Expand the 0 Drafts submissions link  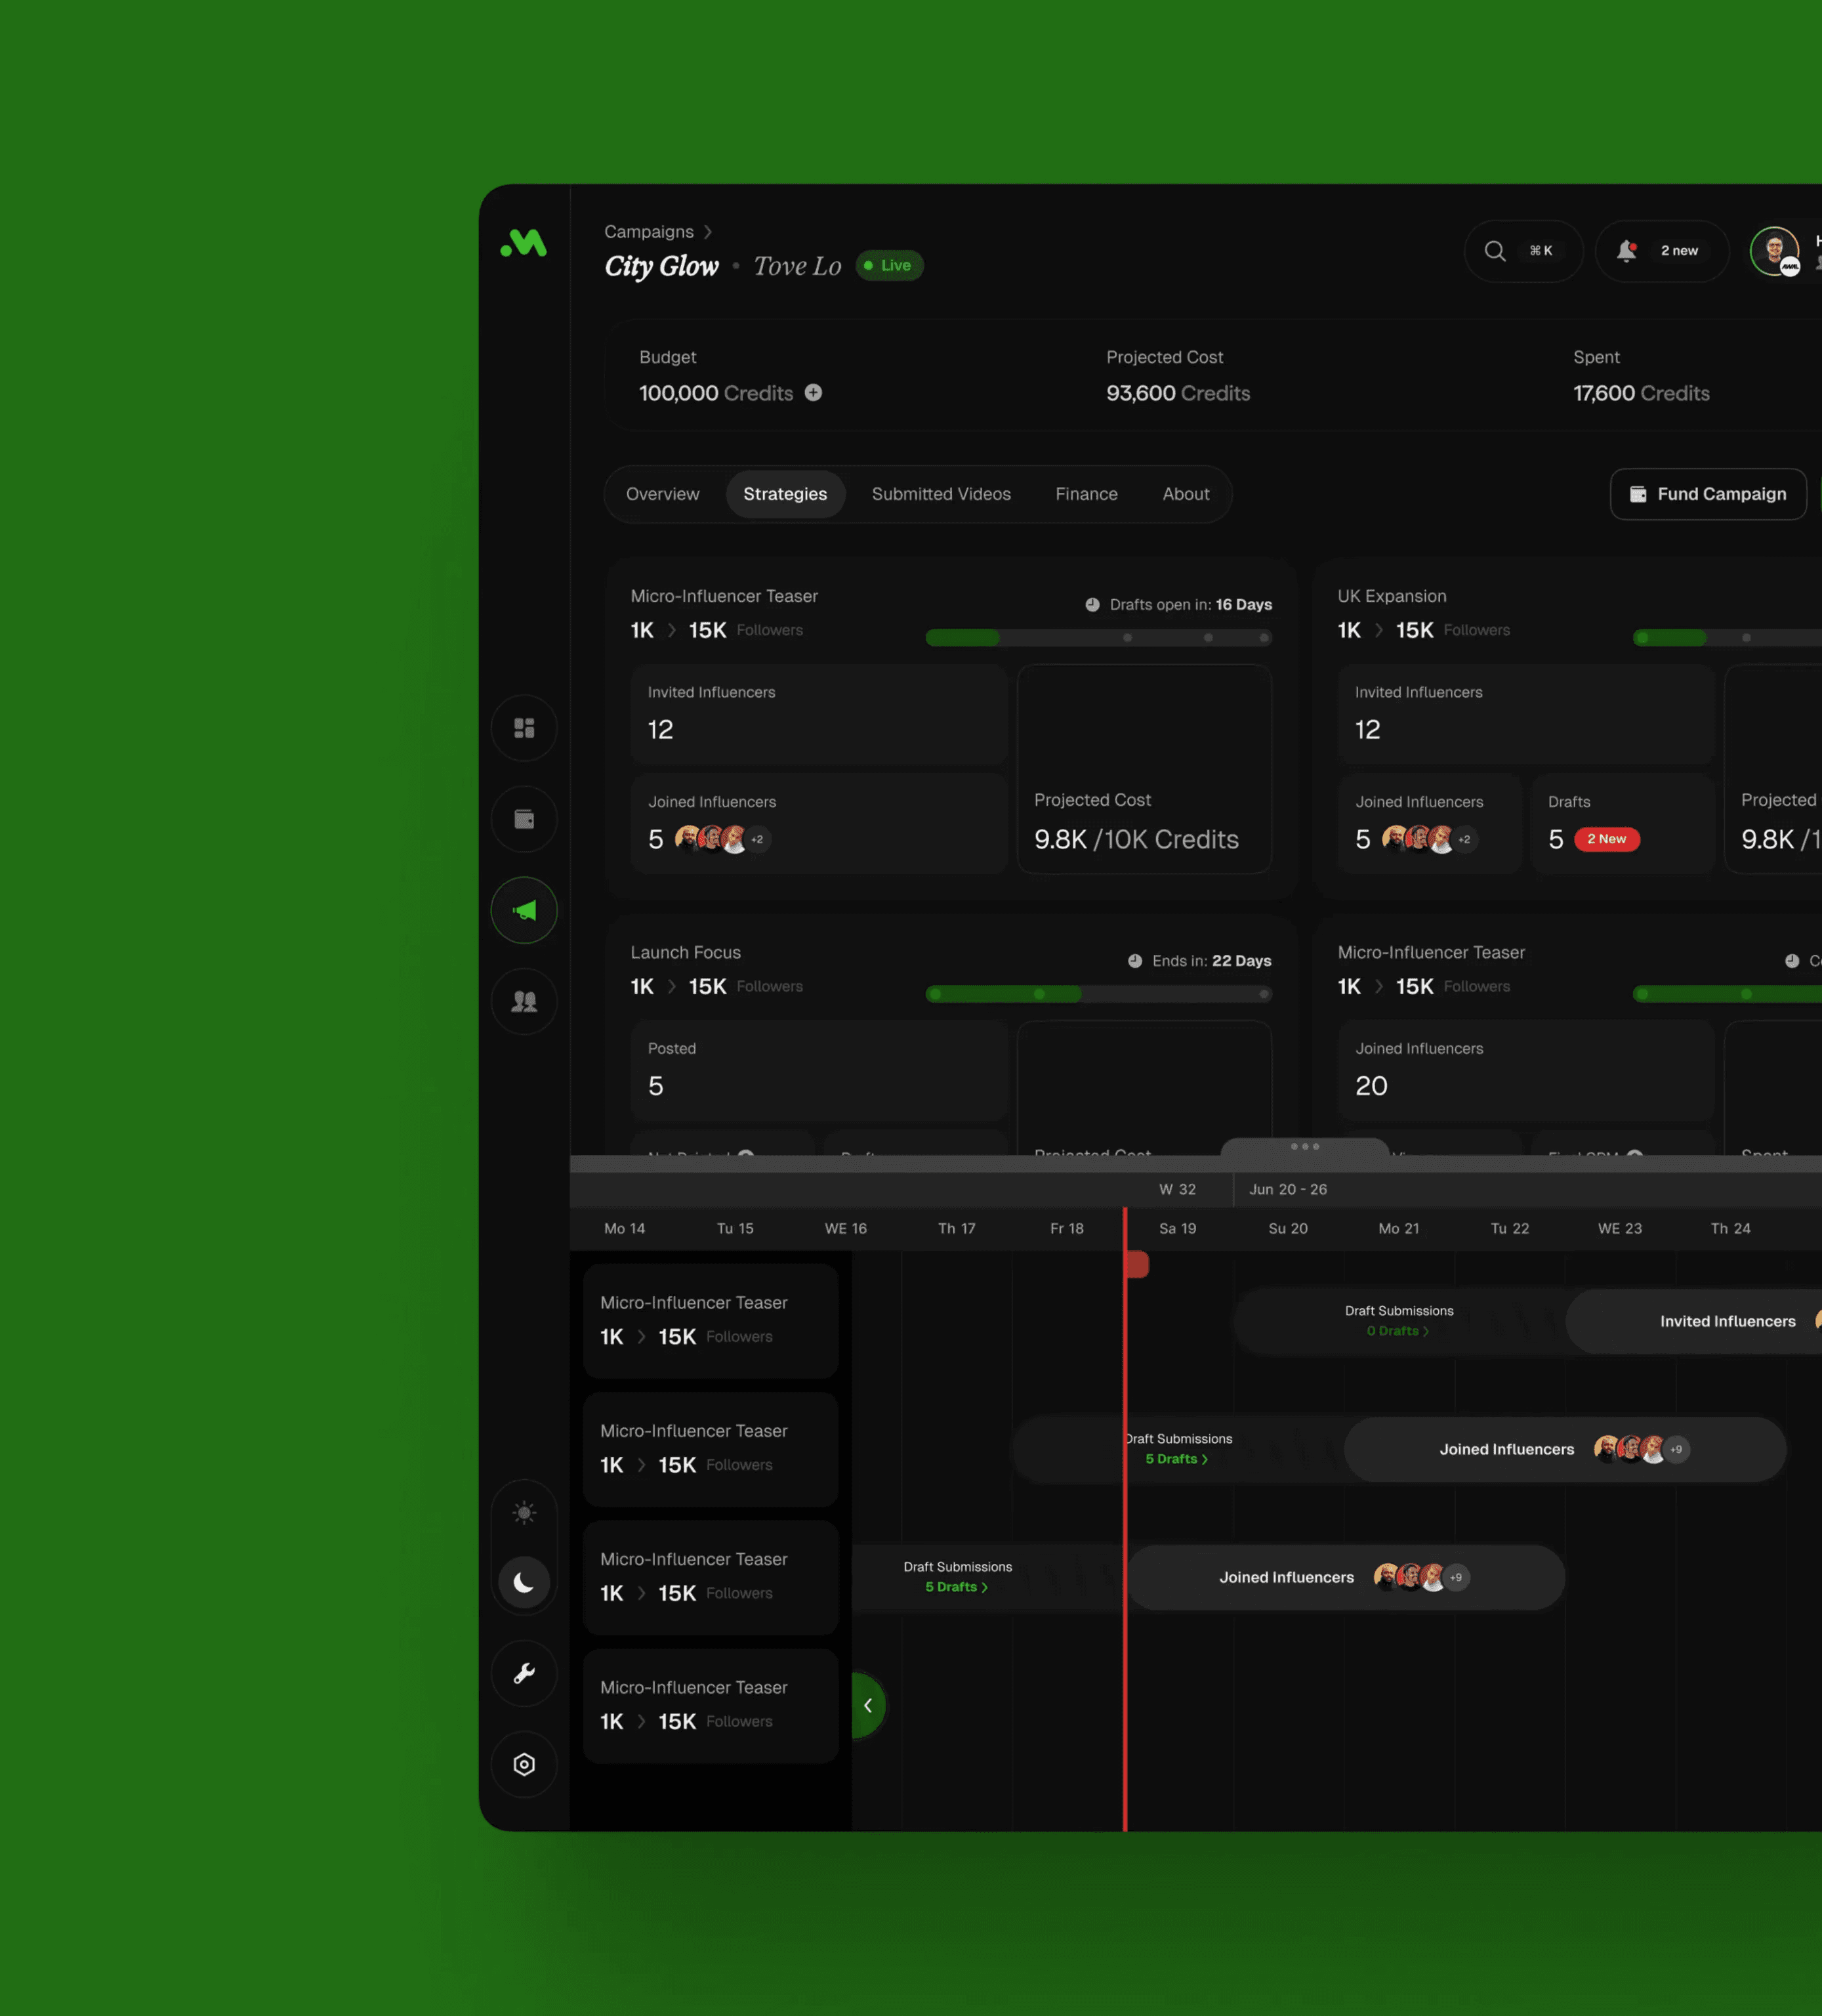(1397, 1331)
